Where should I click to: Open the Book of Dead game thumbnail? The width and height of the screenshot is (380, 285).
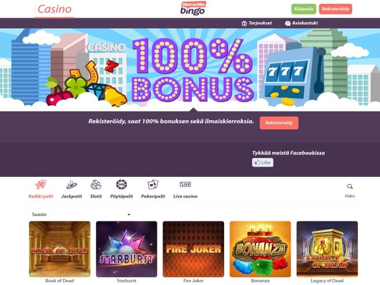[x=60, y=249]
